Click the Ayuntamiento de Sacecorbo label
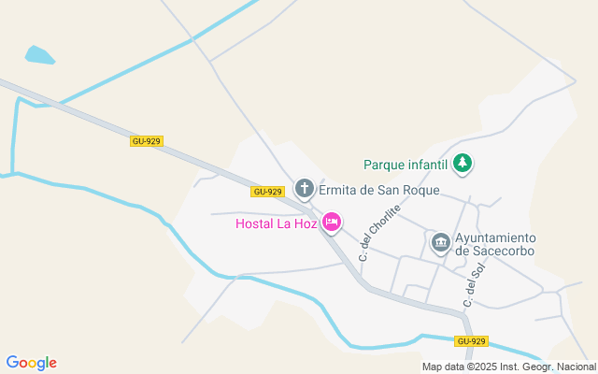Image resolution: width=598 pixels, height=374 pixels. 495,244
